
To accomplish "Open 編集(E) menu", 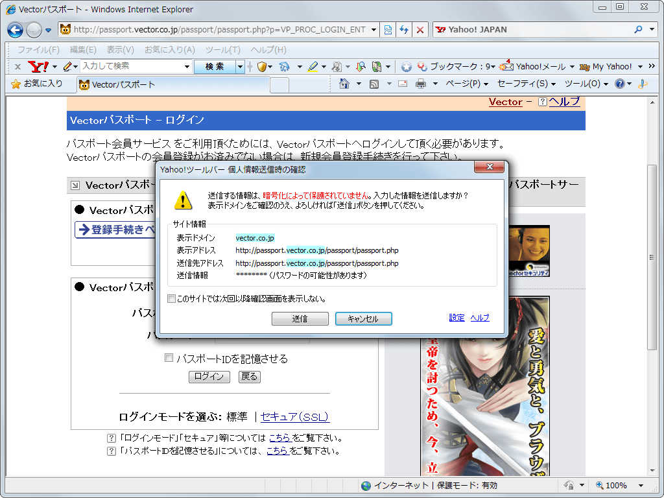I will pyautogui.click(x=83, y=49).
